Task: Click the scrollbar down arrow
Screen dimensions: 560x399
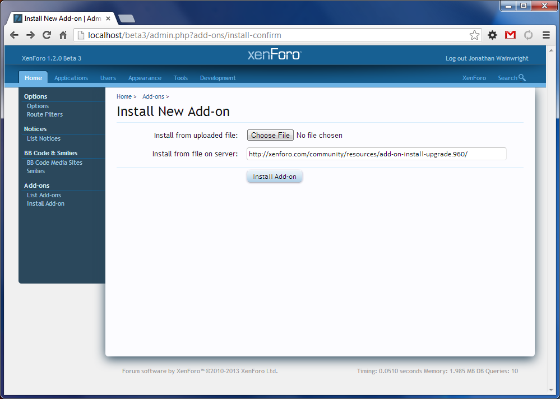Action: point(550,391)
